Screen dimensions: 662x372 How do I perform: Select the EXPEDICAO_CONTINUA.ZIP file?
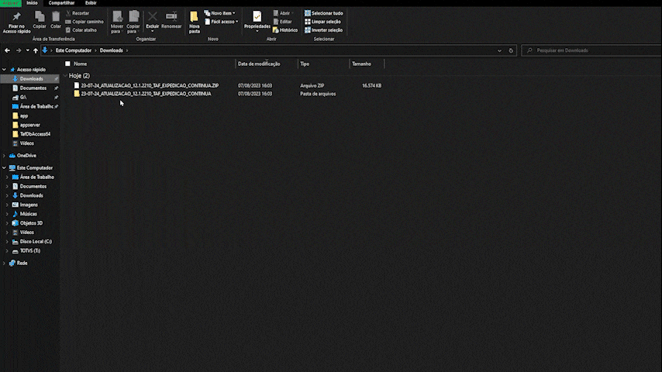coord(150,85)
